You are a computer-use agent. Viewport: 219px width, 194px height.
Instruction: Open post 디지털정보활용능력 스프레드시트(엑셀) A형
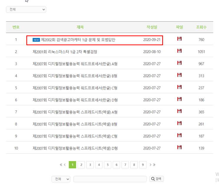coord(75,112)
